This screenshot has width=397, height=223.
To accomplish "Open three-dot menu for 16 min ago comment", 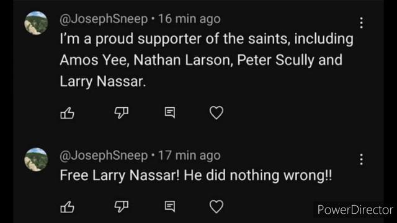I will [x=361, y=23].
